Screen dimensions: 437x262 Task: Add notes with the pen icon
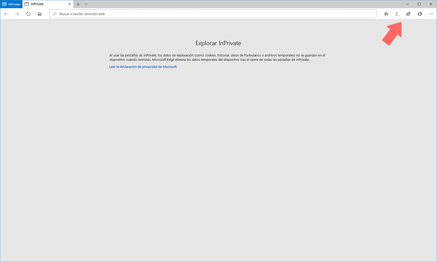click(x=397, y=14)
